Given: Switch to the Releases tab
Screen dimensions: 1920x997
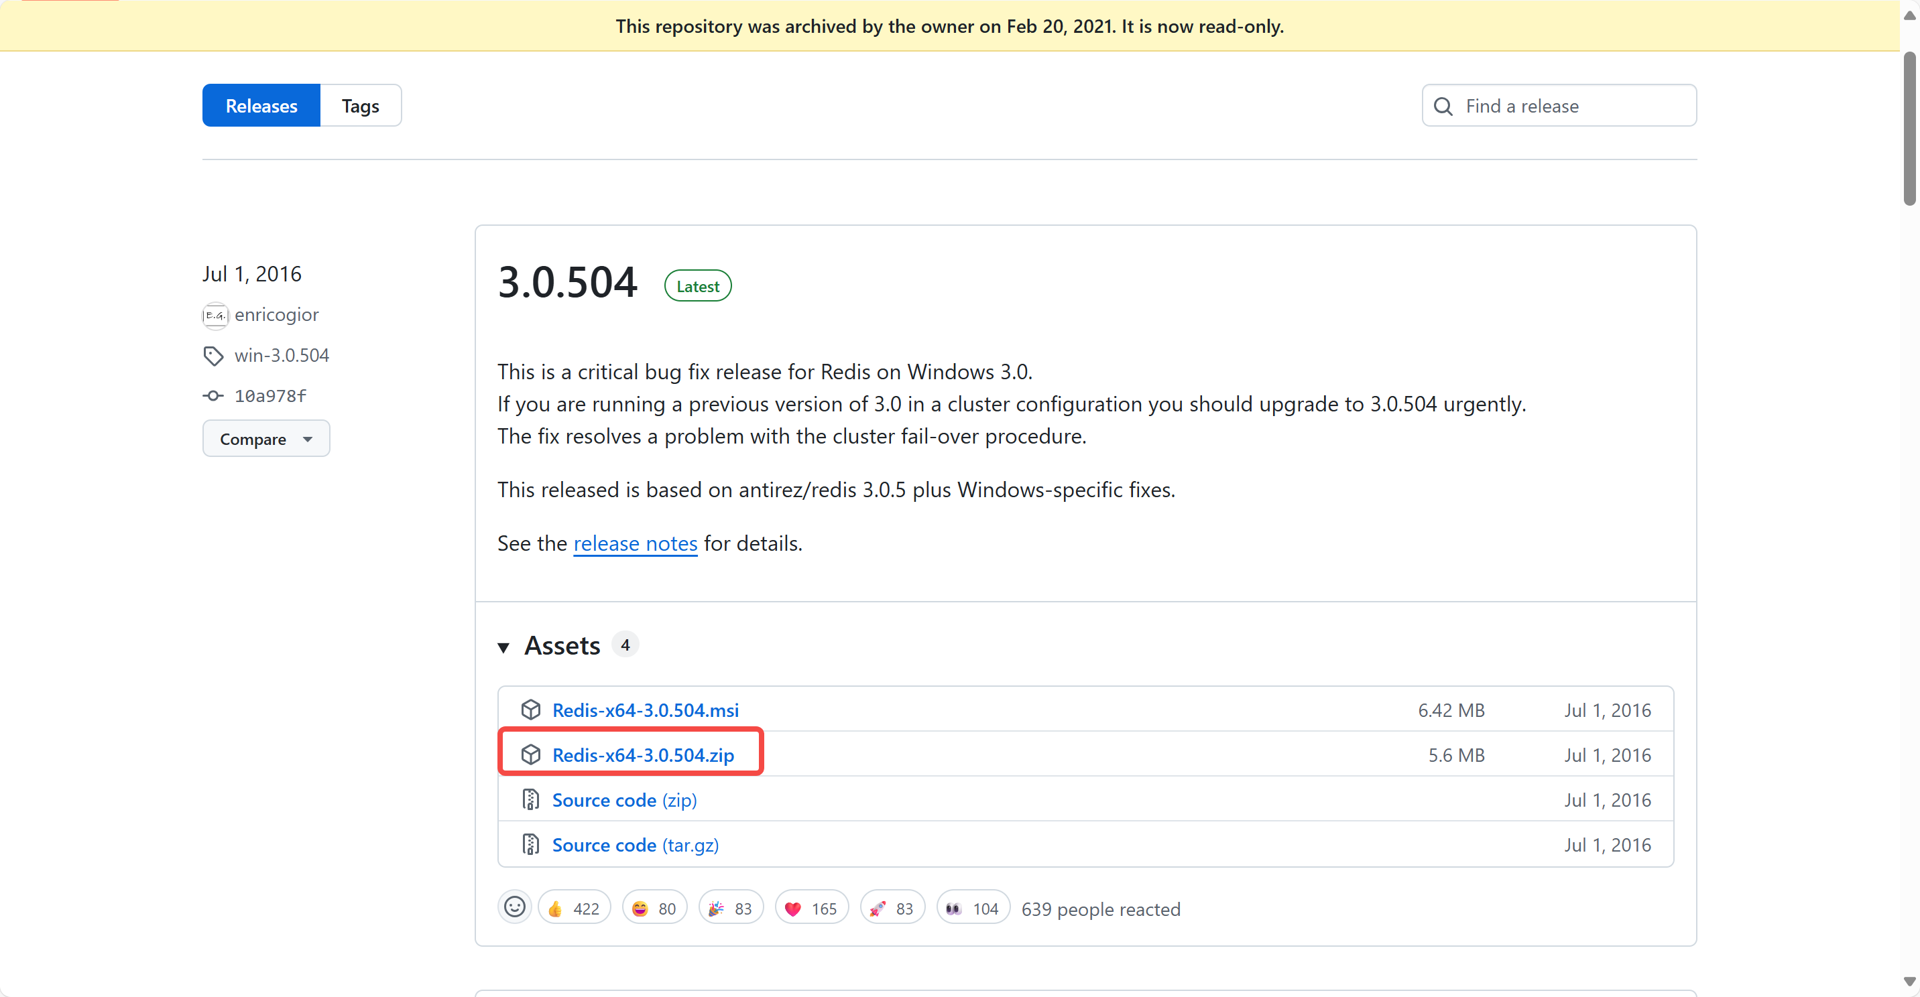Looking at the screenshot, I should 261,106.
